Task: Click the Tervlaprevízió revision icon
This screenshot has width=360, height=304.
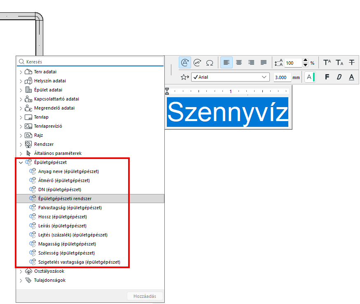Action: (28, 126)
